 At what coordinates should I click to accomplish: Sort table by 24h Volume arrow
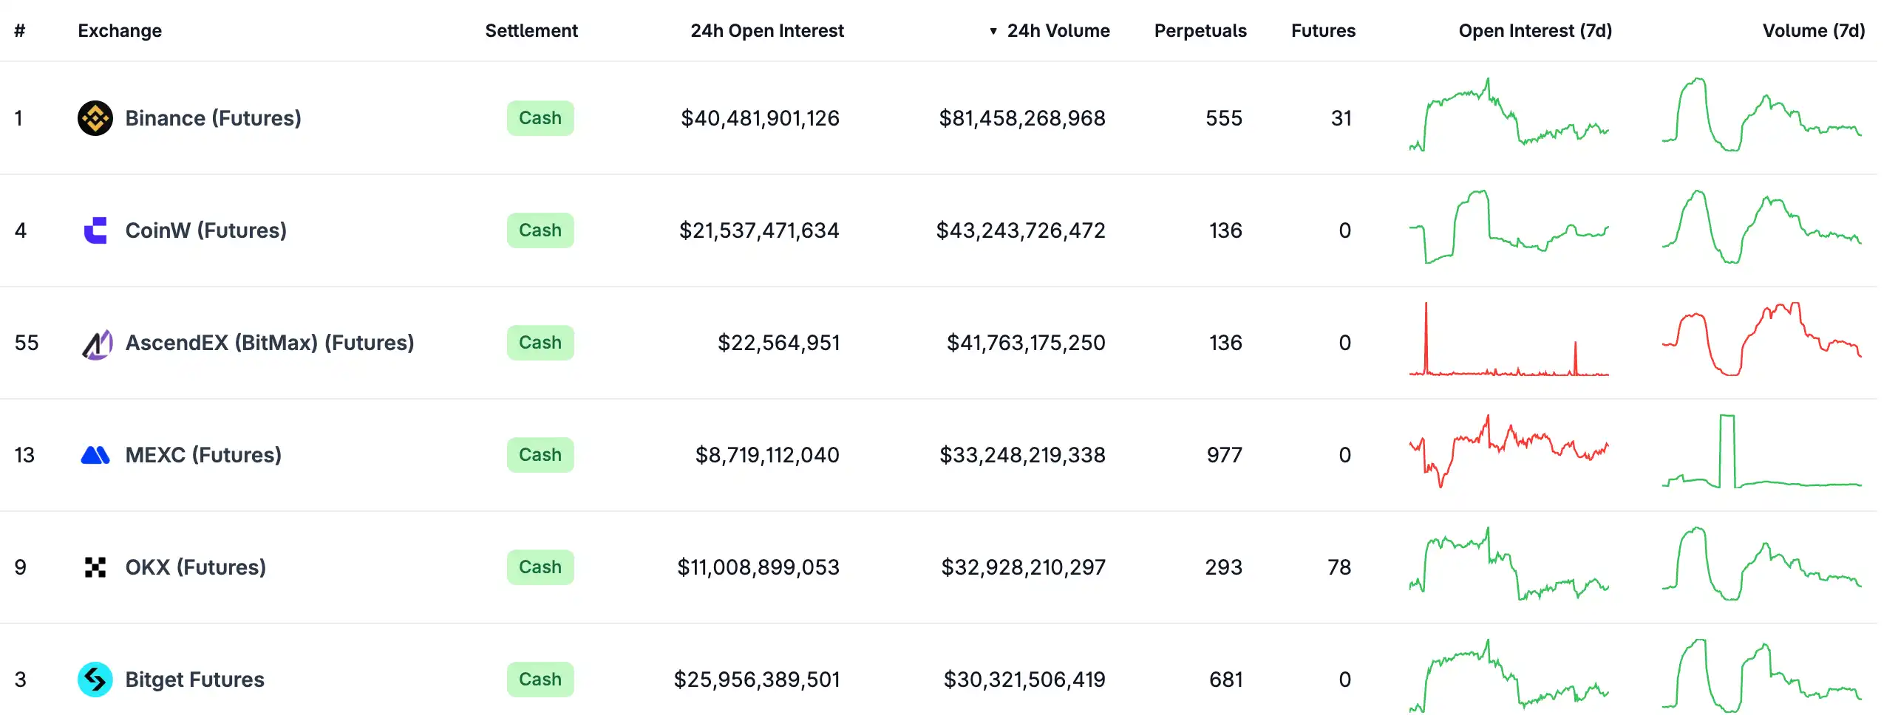(x=993, y=31)
